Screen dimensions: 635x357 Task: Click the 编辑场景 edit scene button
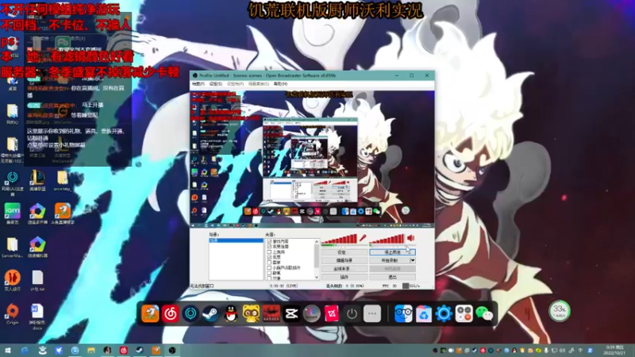(x=344, y=260)
